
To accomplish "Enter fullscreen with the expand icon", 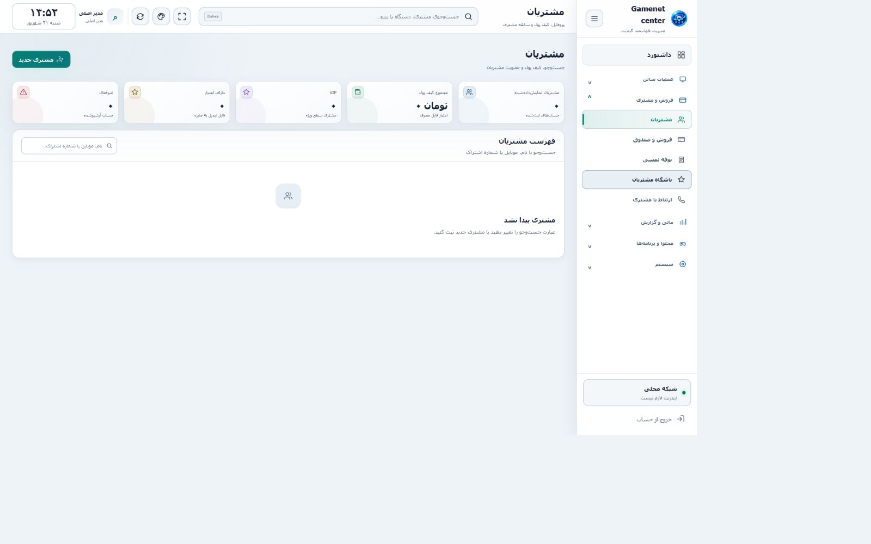I will click(x=182, y=16).
